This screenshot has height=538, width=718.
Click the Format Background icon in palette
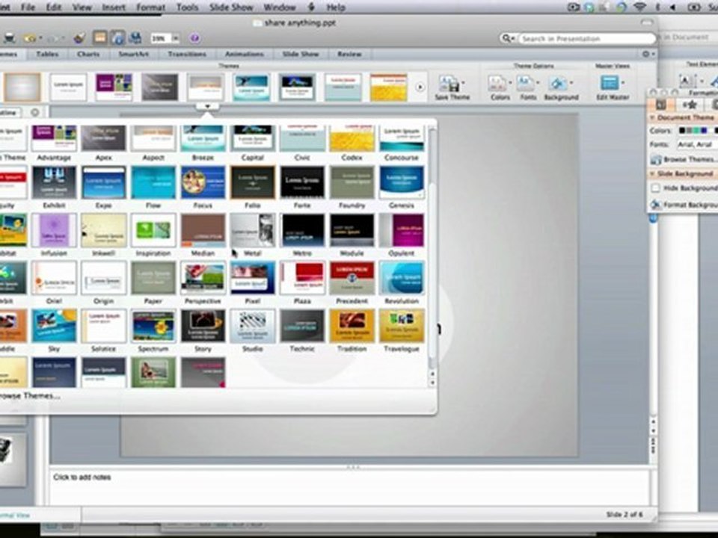(x=656, y=205)
